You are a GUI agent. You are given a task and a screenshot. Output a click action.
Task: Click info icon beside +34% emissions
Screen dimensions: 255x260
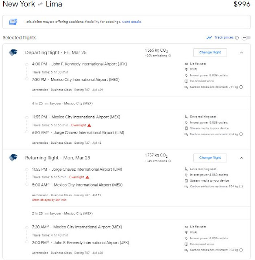[x=170, y=161]
